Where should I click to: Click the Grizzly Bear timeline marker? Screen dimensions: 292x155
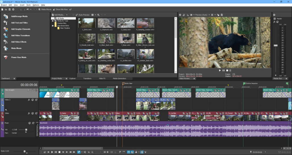123,84
